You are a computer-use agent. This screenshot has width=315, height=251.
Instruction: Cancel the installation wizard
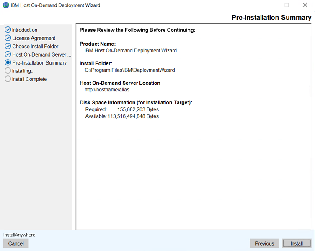click(x=16, y=243)
